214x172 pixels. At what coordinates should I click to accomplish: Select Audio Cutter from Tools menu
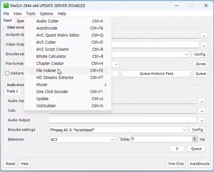click(68, 21)
